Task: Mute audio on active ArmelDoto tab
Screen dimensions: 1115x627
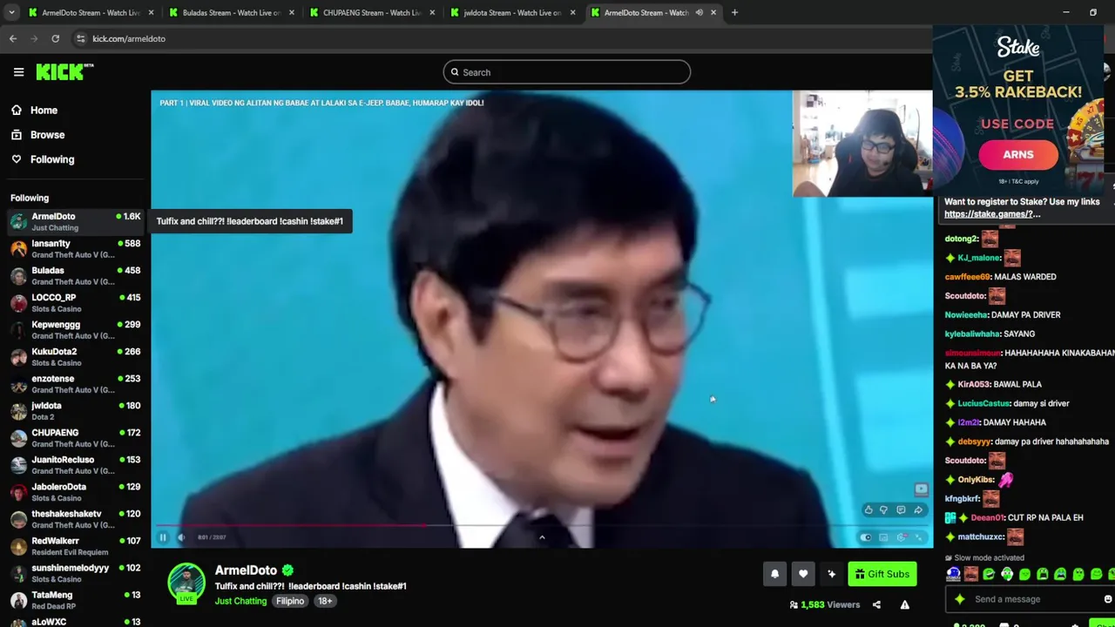Action: [699, 12]
